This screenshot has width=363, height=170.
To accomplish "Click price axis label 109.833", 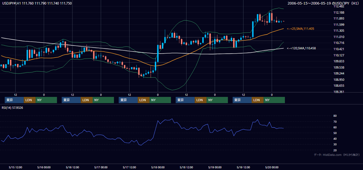I will [339, 61].
